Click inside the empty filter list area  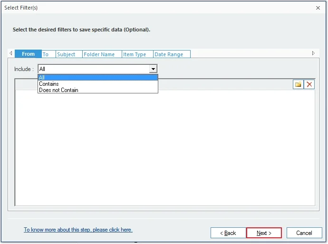click(x=164, y=152)
